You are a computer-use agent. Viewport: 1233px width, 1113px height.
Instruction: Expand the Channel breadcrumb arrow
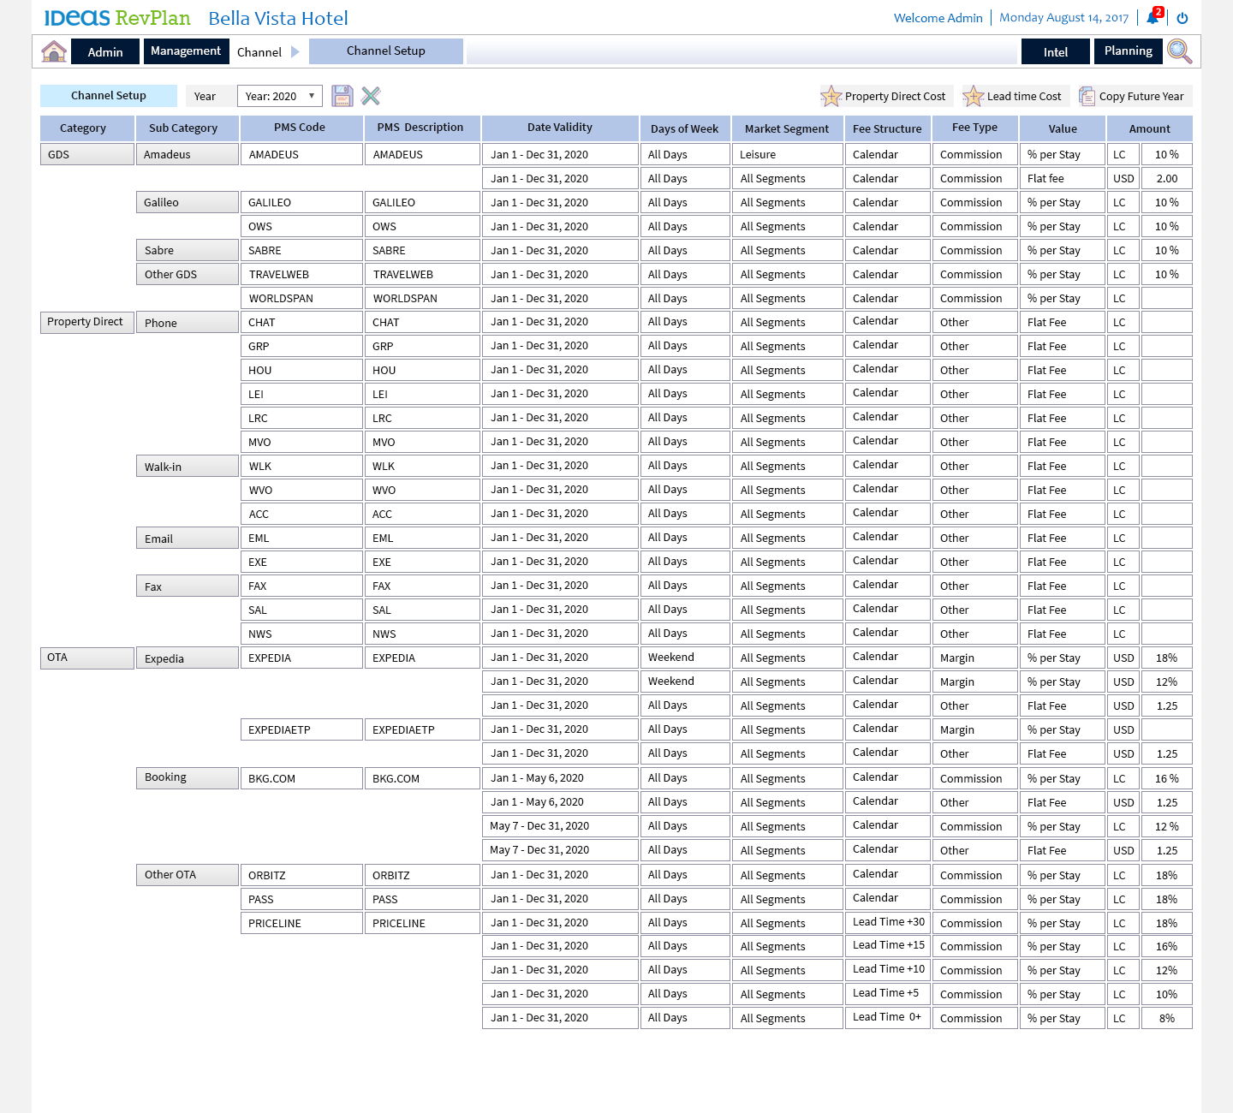point(295,52)
